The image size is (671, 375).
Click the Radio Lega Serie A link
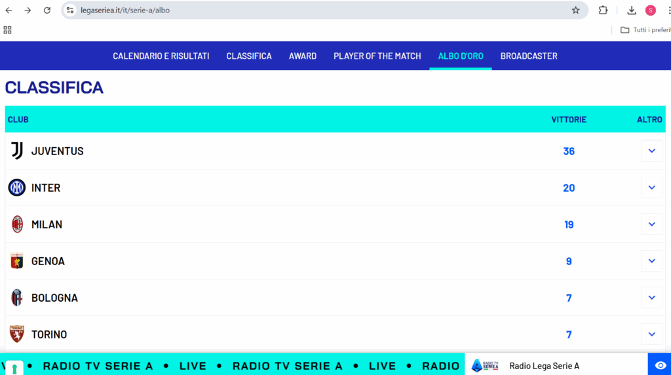pos(544,366)
